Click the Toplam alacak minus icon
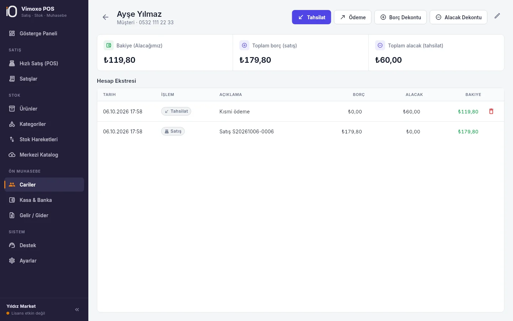The height and width of the screenshot is (321, 513). (x=380, y=45)
